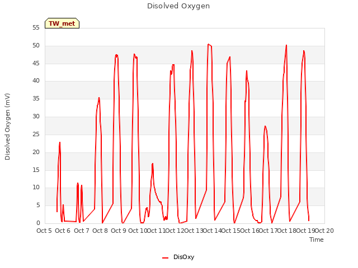
Task: Click the y-axis tick label 35
Action: click(x=36, y=99)
